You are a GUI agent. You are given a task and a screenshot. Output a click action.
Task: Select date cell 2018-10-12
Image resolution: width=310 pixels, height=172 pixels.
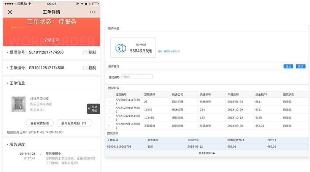(x=235, y=118)
